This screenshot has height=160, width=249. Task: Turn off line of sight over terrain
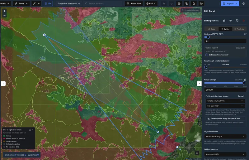click(x=241, y=96)
